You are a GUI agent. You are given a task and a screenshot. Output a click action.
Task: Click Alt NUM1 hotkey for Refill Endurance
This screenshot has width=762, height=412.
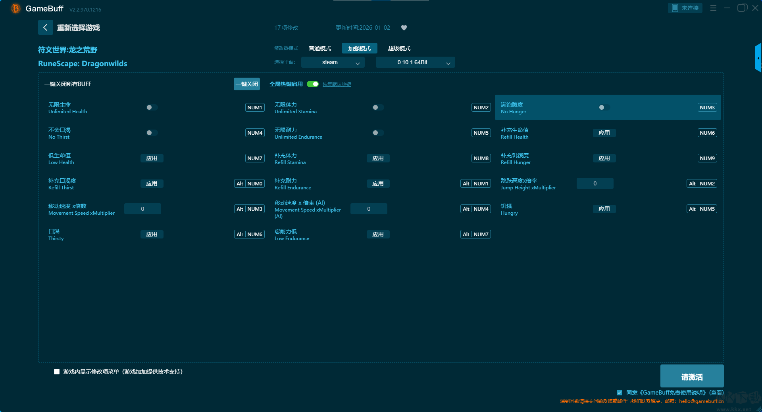(476, 183)
